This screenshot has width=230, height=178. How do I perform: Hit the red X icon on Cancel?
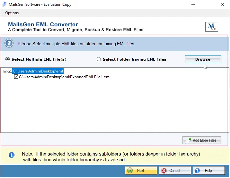[x=164, y=171]
